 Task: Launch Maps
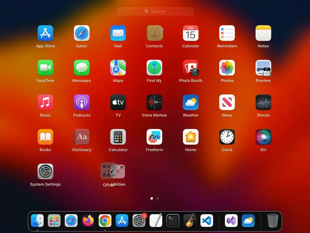tap(118, 68)
